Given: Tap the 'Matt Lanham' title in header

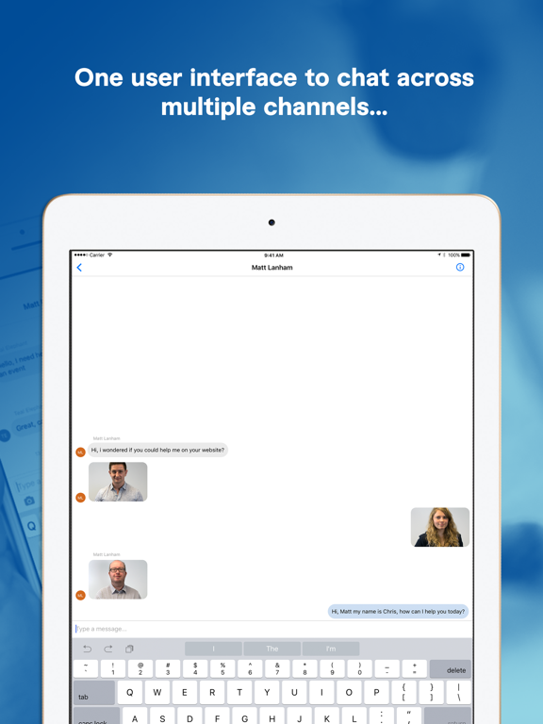Looking at the screenshot, I should pos(271,268).
